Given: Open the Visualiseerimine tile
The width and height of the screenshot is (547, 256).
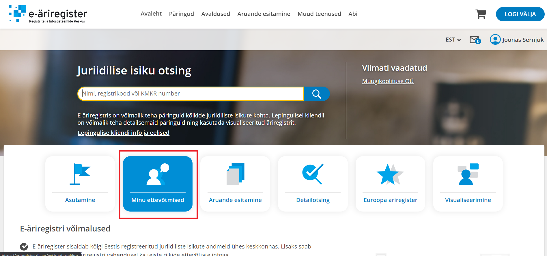Looking at the screenshot, I should (x=468, y=184).
